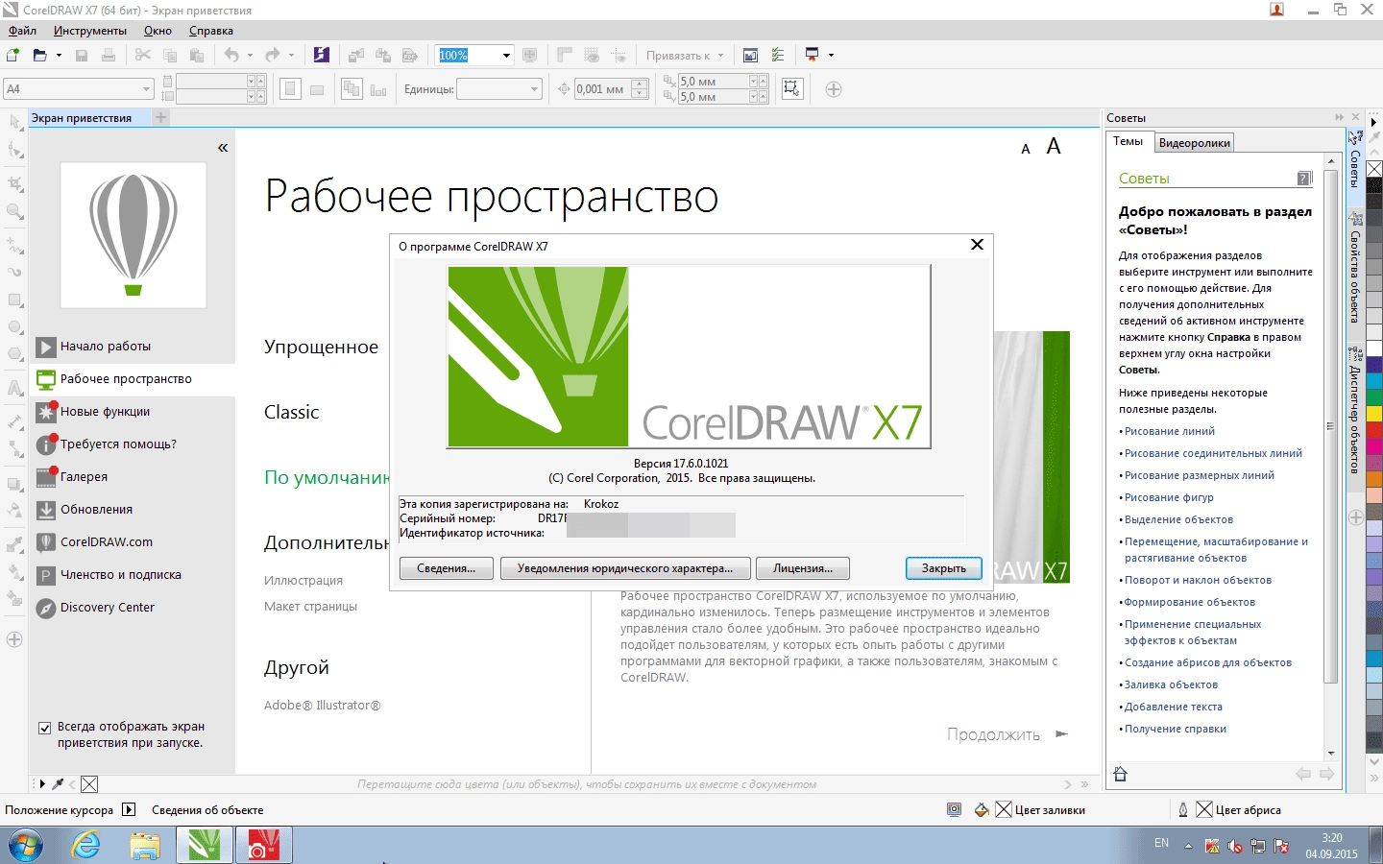Click the redo arrow icon
The height and width of the screenshot is (864, 1383).
(x=273, y=56)
